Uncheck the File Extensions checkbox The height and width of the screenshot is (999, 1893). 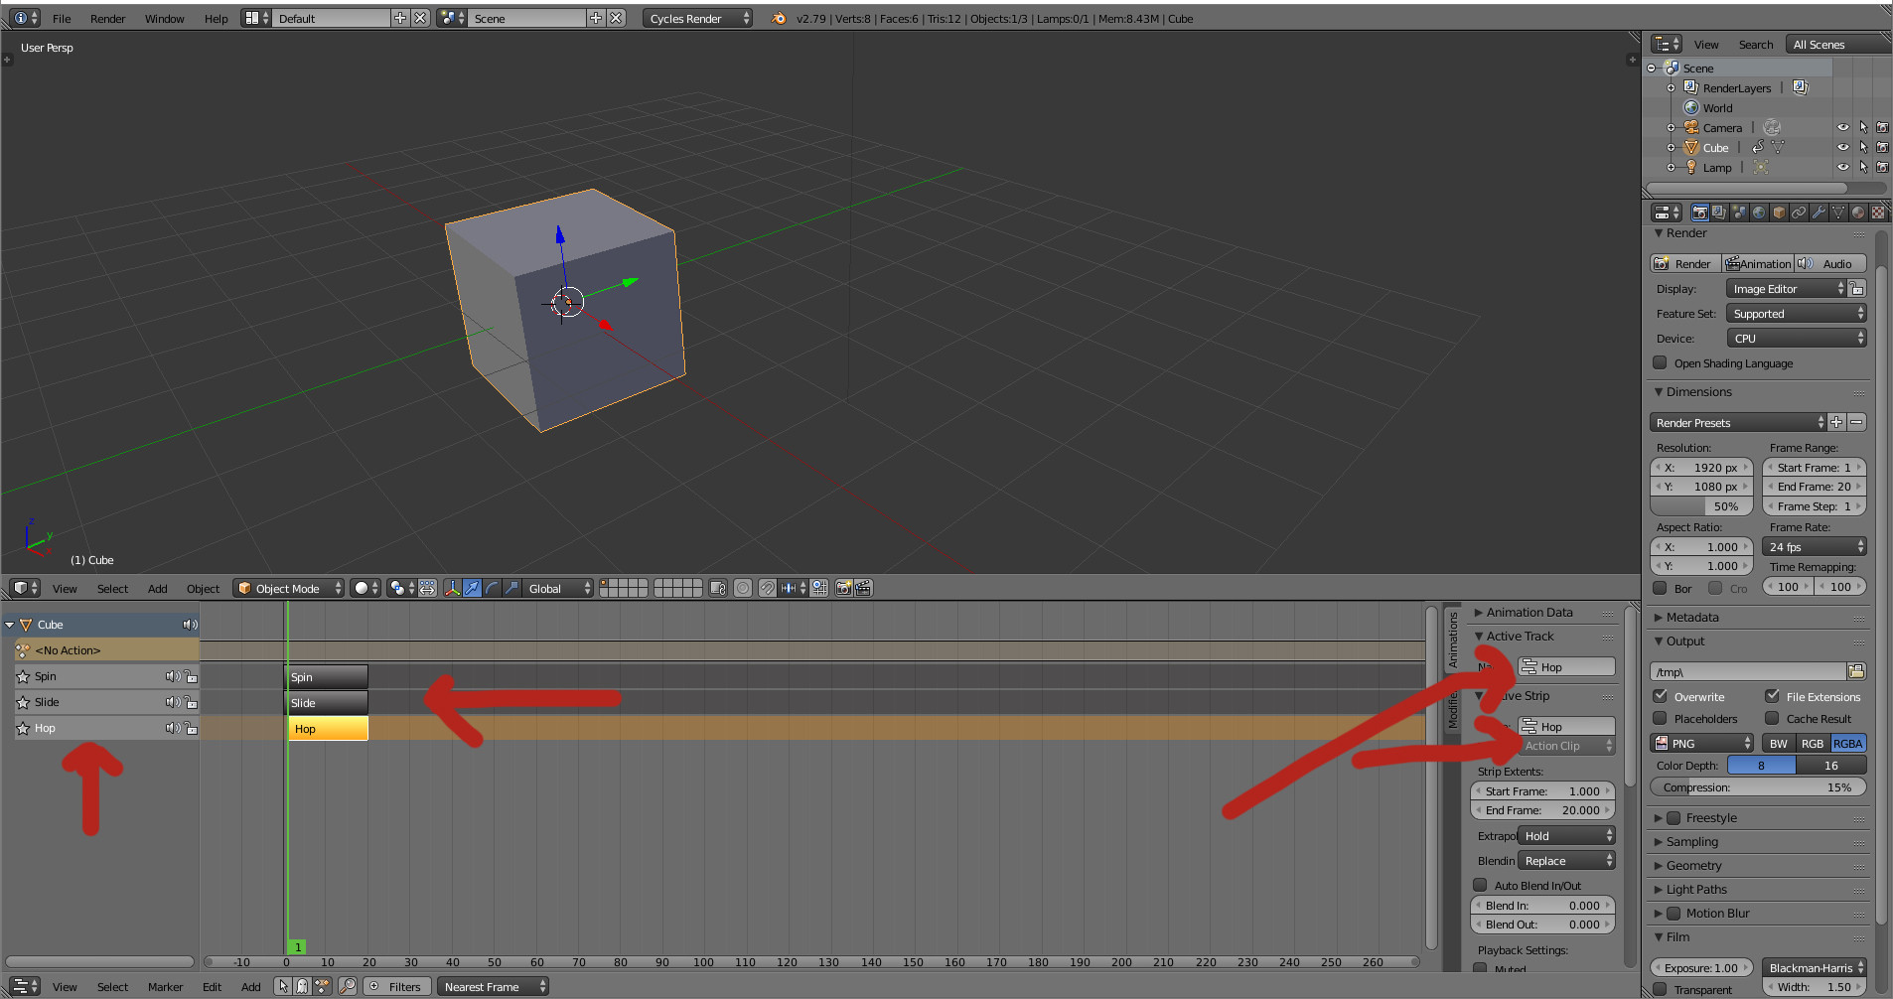1772,696
